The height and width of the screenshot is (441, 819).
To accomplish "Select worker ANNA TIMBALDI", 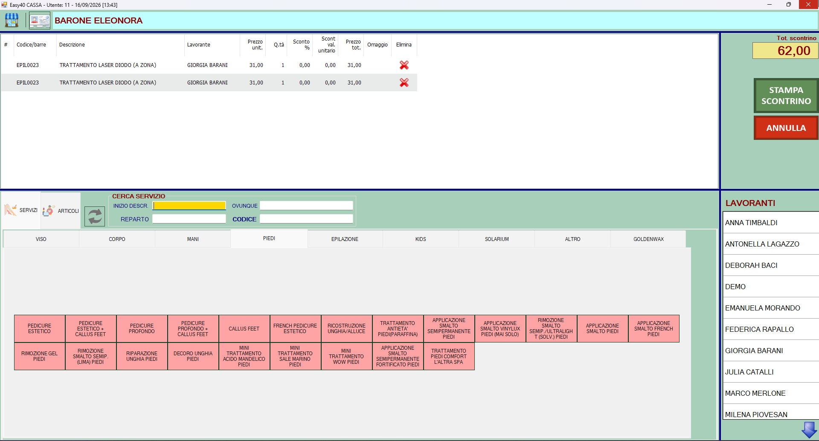I will [x=770, y=223].
